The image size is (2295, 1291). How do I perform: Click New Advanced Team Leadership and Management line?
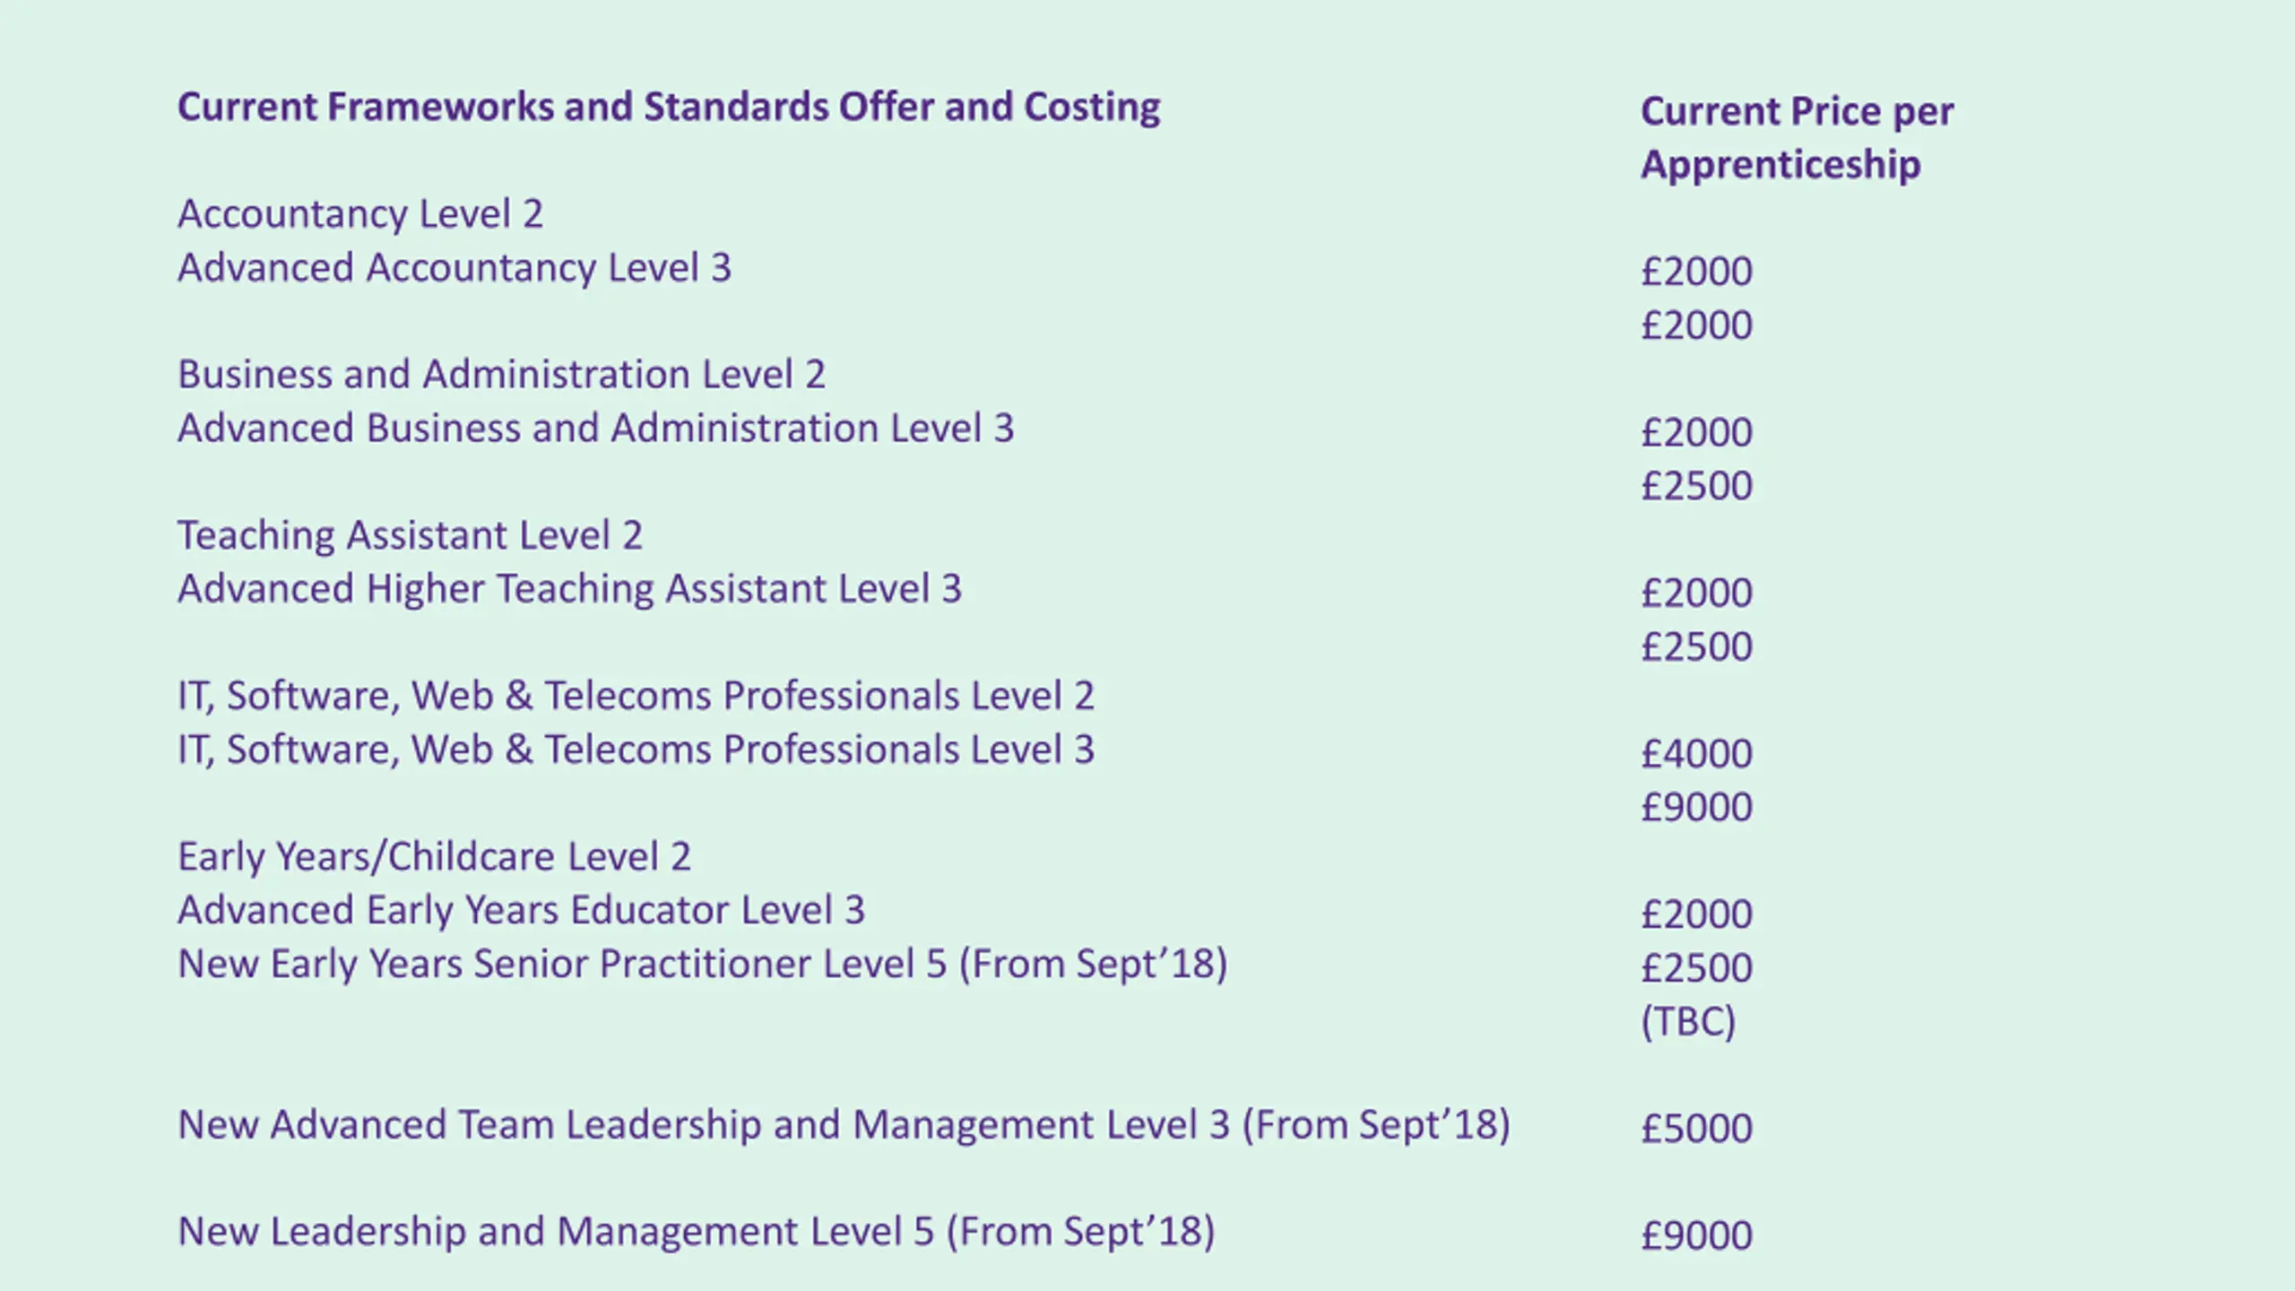[x=844, y=1125]
